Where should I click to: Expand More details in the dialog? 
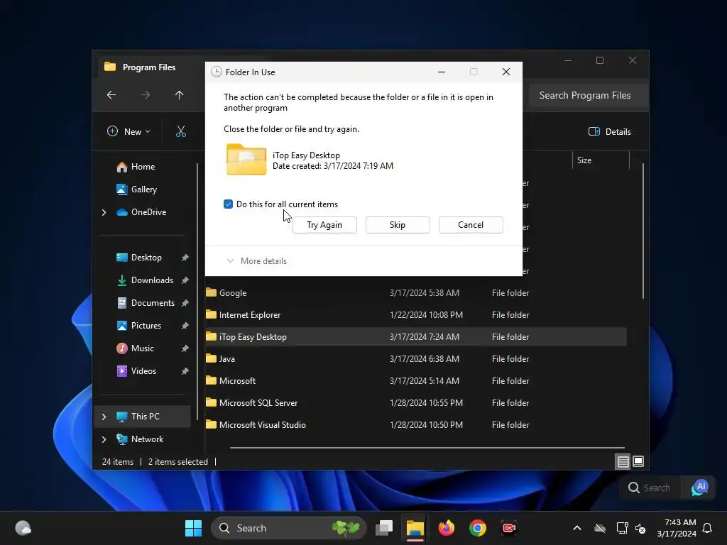point(256,261)
